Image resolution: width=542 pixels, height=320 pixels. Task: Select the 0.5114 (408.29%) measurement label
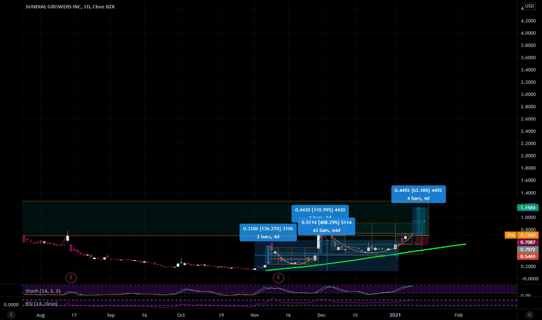[326, 226]
